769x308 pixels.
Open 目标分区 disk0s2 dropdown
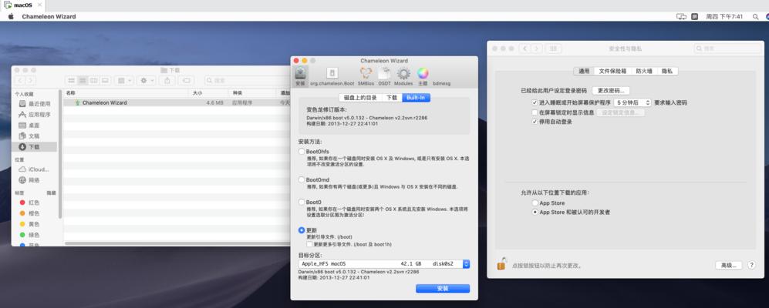coord(384,264)
